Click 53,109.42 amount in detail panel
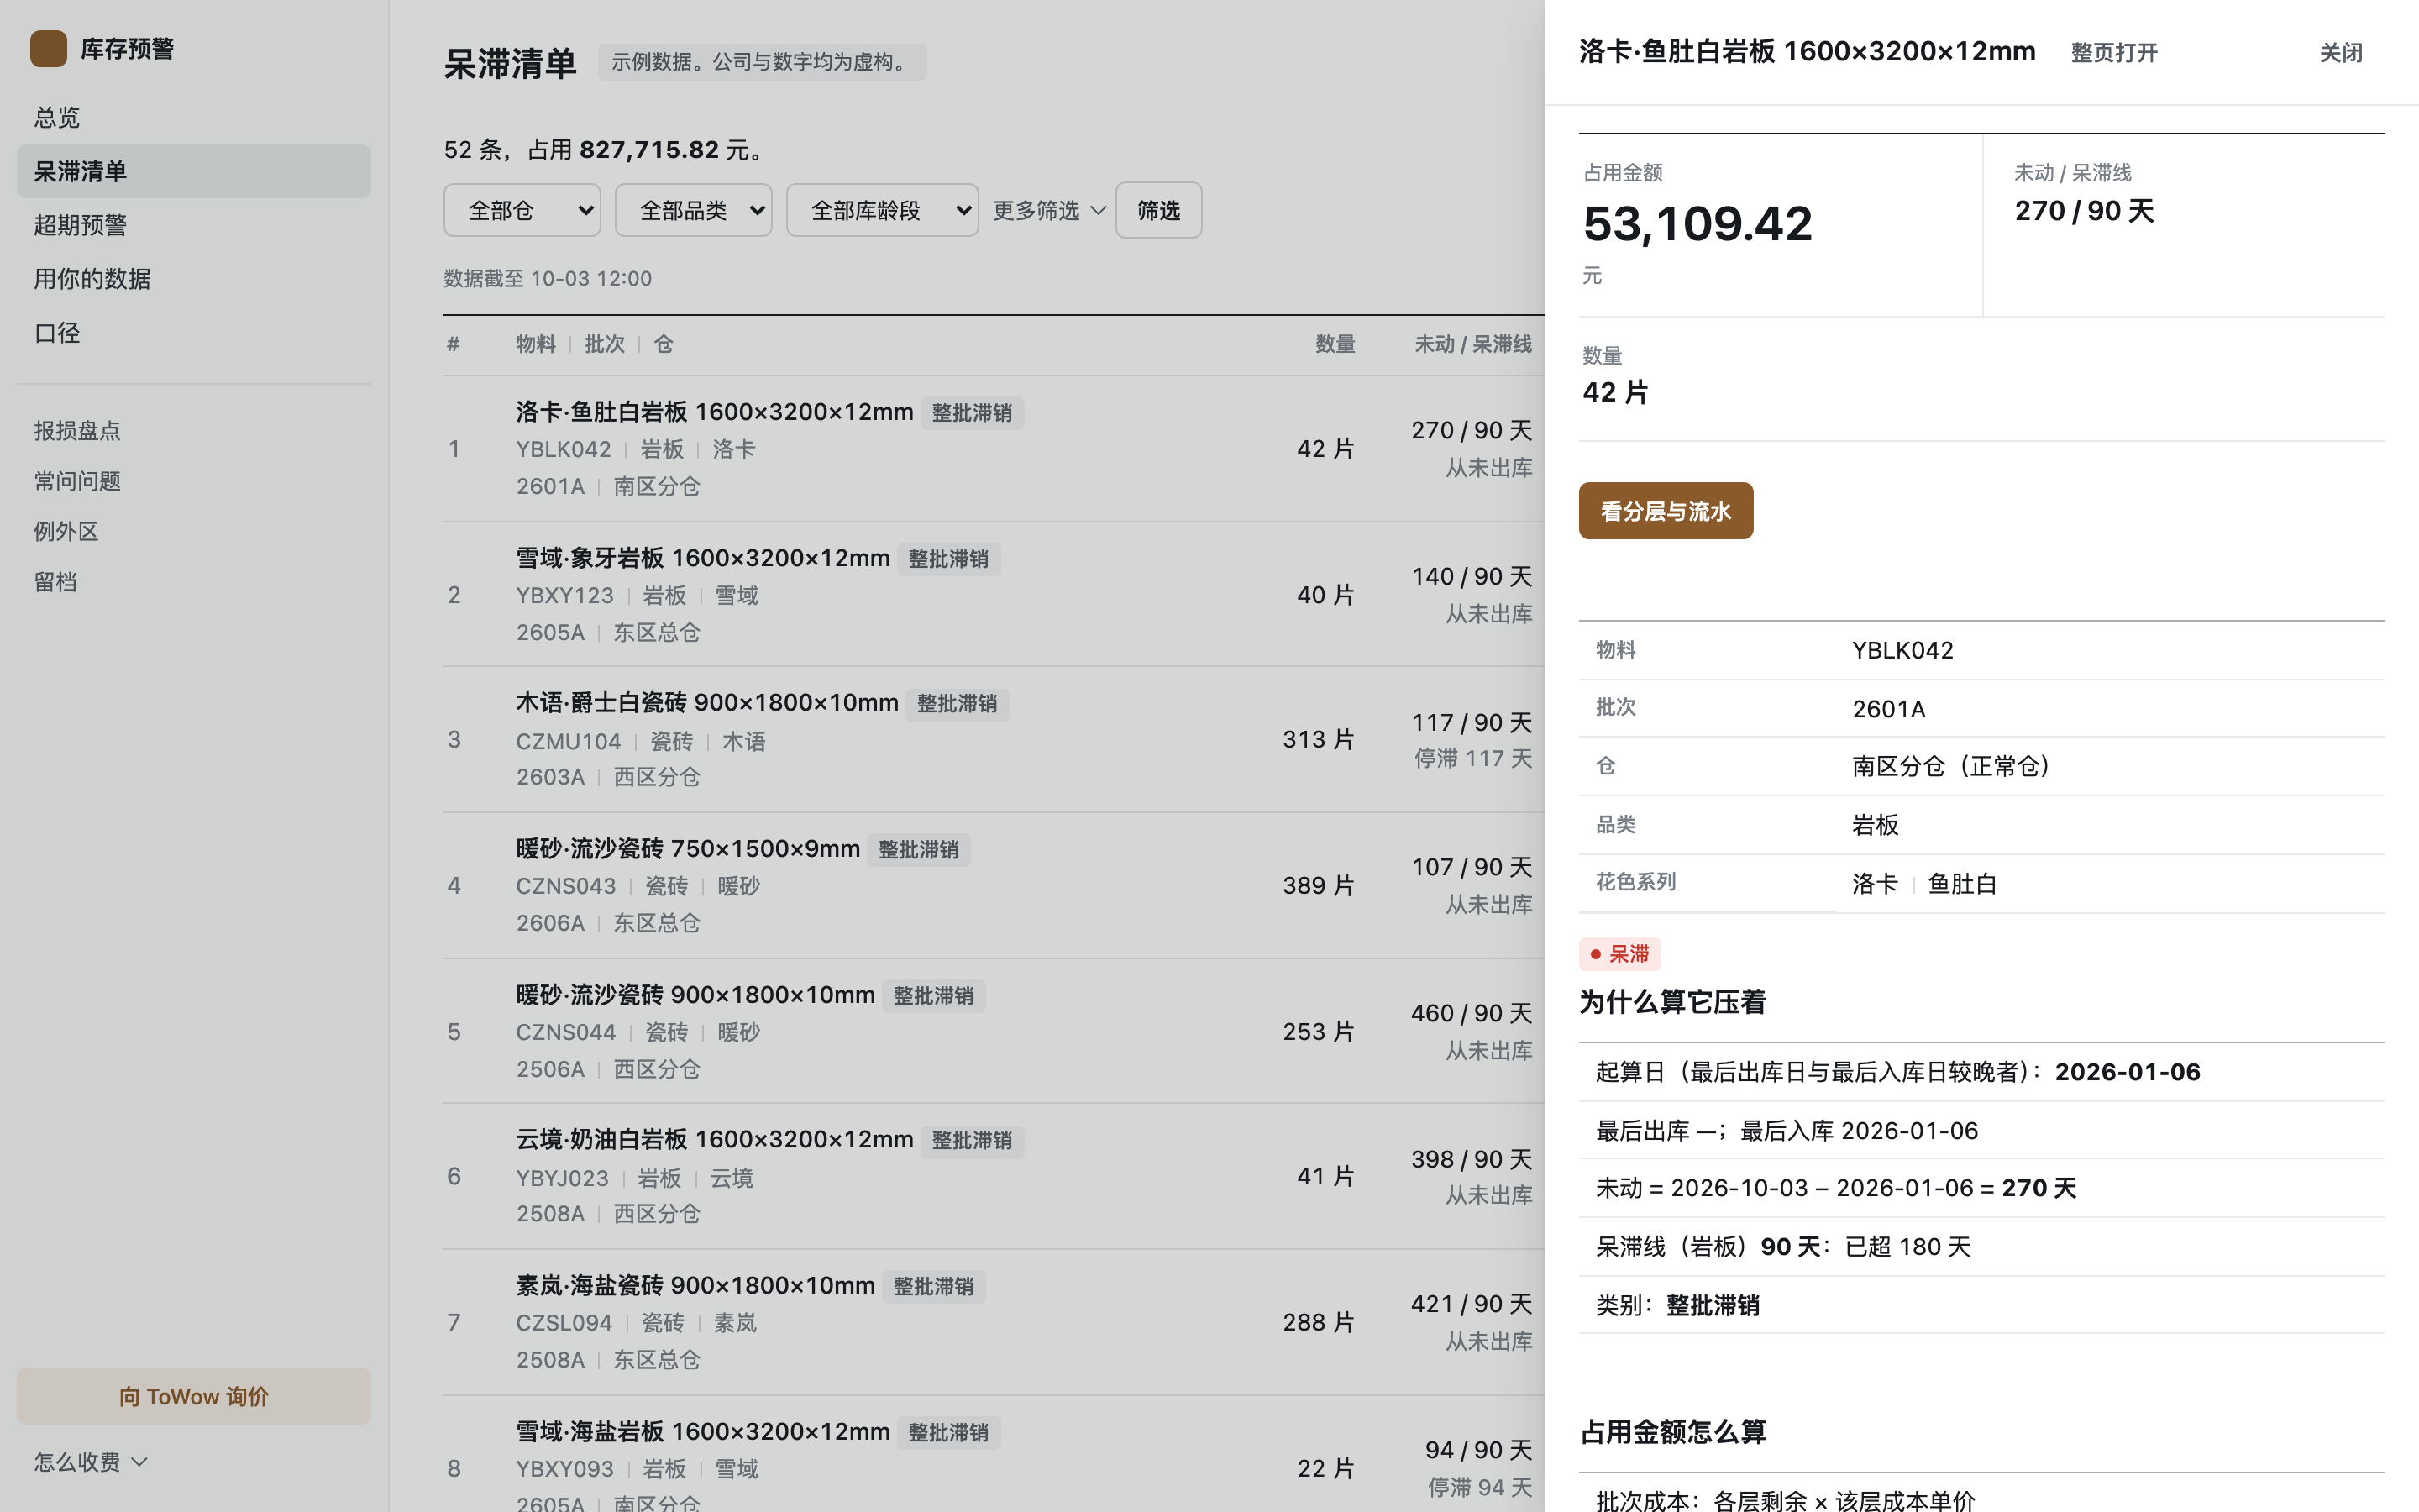The width and height of the screenshot is (2419, 1512). 1697,223
